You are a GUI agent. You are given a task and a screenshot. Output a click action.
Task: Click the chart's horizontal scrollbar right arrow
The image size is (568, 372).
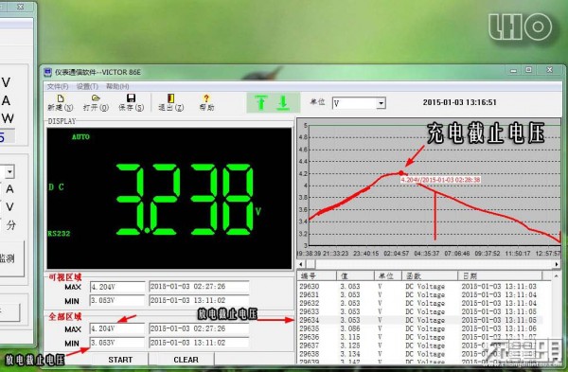[557, 264]
